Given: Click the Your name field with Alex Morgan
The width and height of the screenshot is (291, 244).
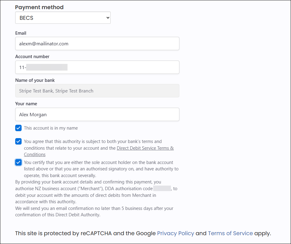Looking at the screenshot, I should [97, 114].
